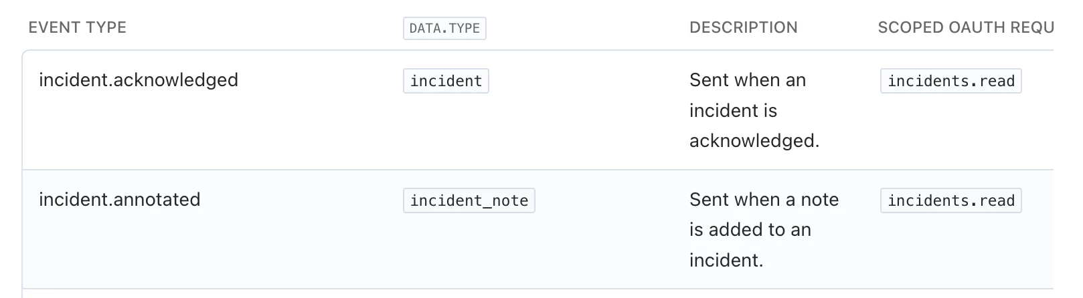The width and height of the screenshot is (1083, 298).
Task: Click the DATA.TYPE code header badge
Action: (444, 28)
